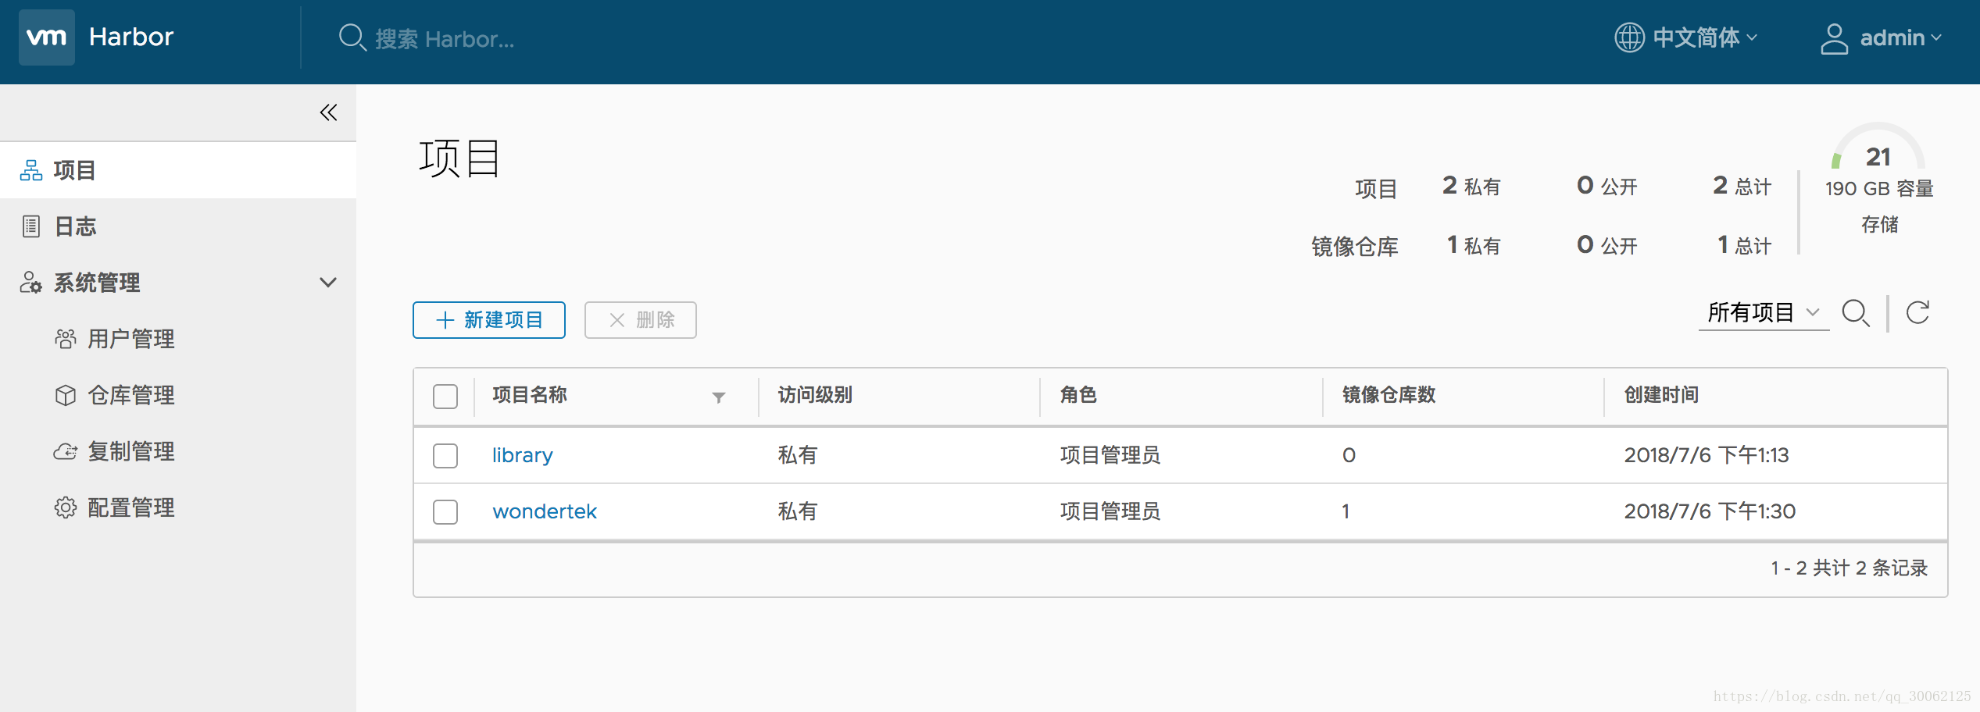1980x712 pixels.
Task: Check the wondertek project row checkbox
Action: [445, 512]
